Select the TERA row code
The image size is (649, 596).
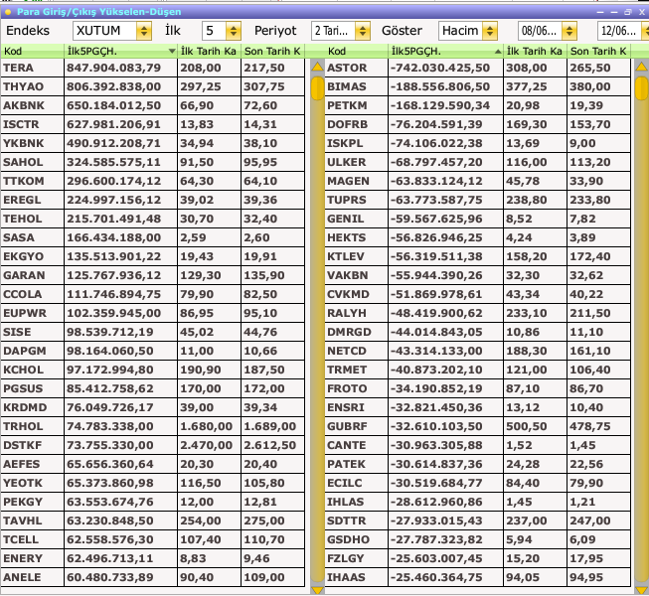coord(18,68)
